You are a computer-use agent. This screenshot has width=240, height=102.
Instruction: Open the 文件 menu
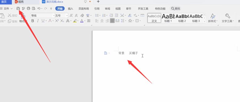pyautogui.click(x=6, y=9)
